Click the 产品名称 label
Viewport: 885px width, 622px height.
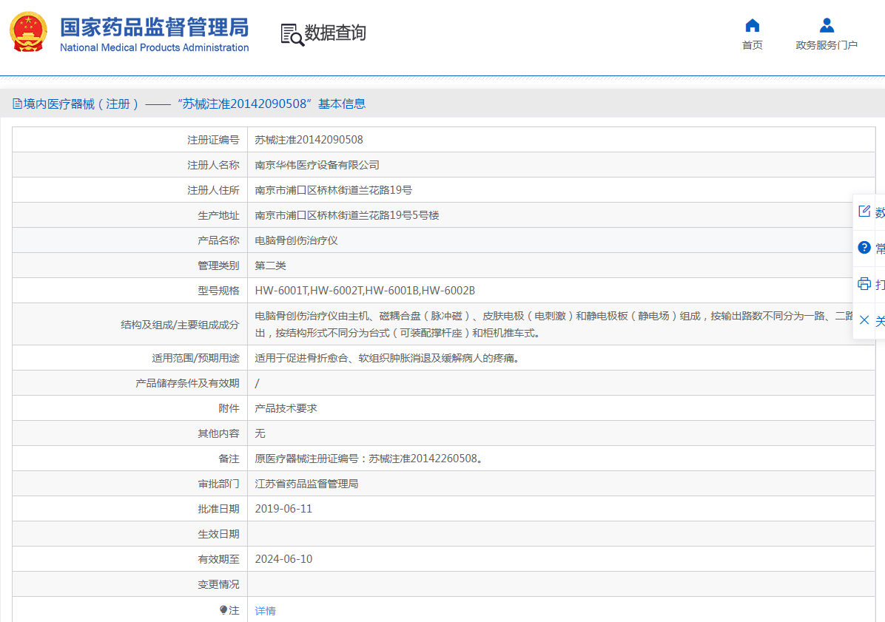[218, 240]
